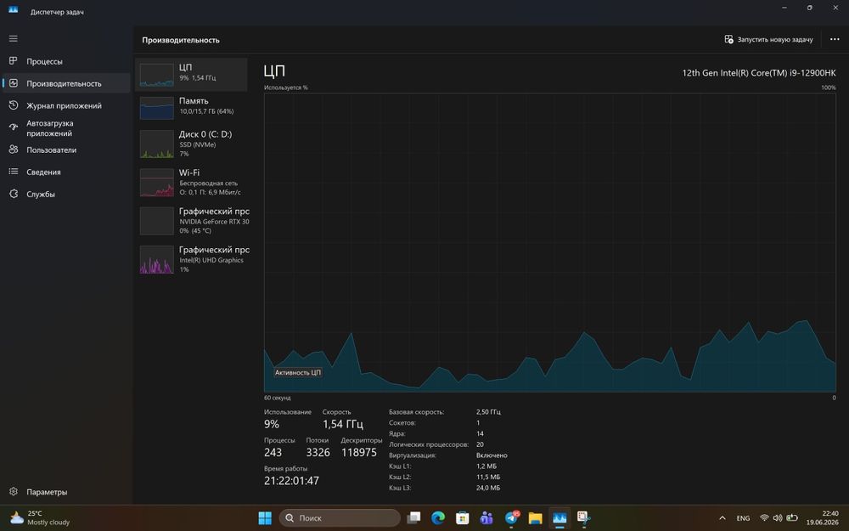Open Task View from taskbar
The width and height of the screenshot is (849, 531).
414,518
